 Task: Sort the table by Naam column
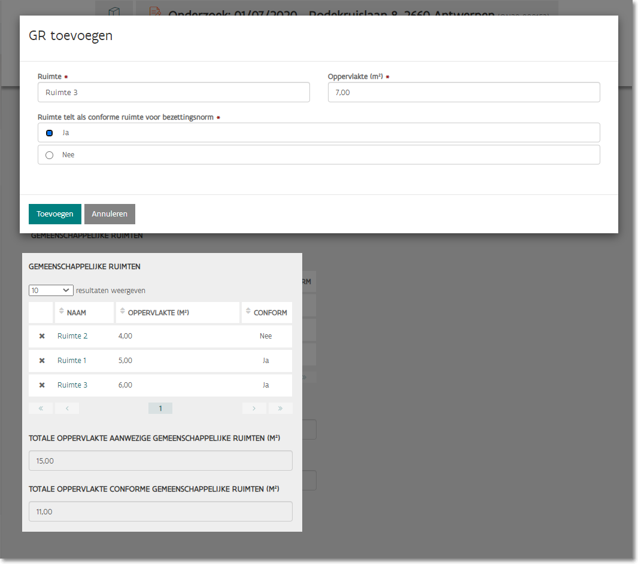pyautogui.click(x=84, y=312)
